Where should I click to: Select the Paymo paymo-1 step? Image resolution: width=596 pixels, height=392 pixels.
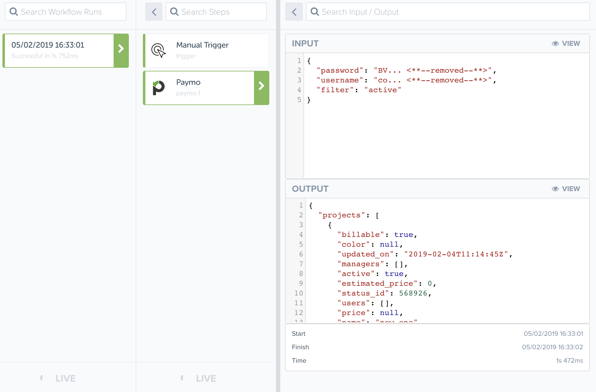[x=199, y=88]
